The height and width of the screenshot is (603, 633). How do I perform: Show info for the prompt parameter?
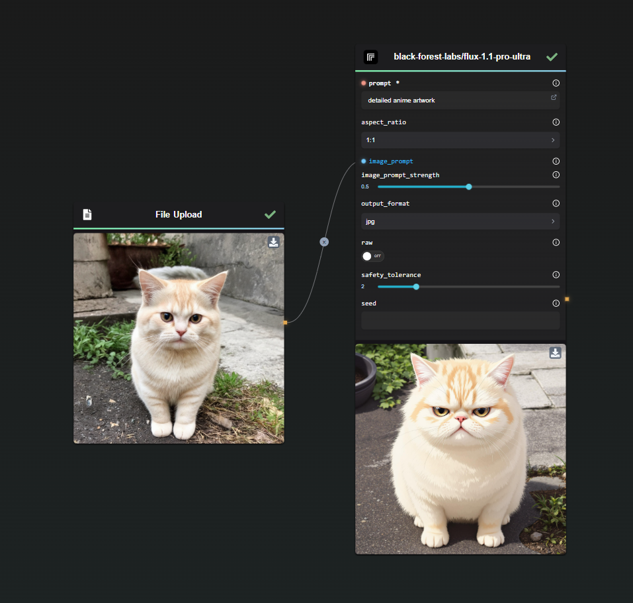click(x=556, y=83)
